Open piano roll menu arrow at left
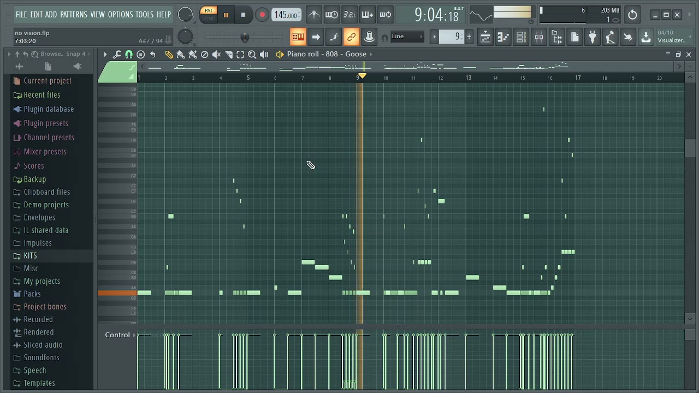The height and width of the screenshot is (393, 699). pyautogui.click(x=105, y=54)
